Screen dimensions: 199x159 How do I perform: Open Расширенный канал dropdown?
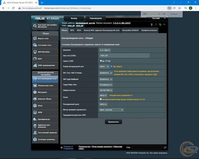[x=103, y=104]
